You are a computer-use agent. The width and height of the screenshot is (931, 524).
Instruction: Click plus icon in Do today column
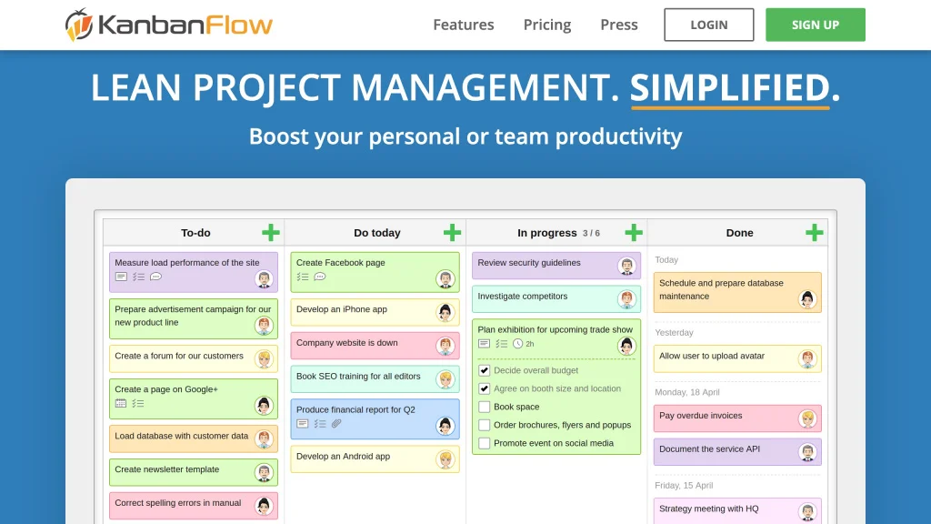(452, 233)
